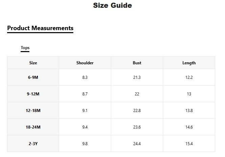Click the Size Guide title
This screenshot has height=157, width=225.
click(112, 5)
